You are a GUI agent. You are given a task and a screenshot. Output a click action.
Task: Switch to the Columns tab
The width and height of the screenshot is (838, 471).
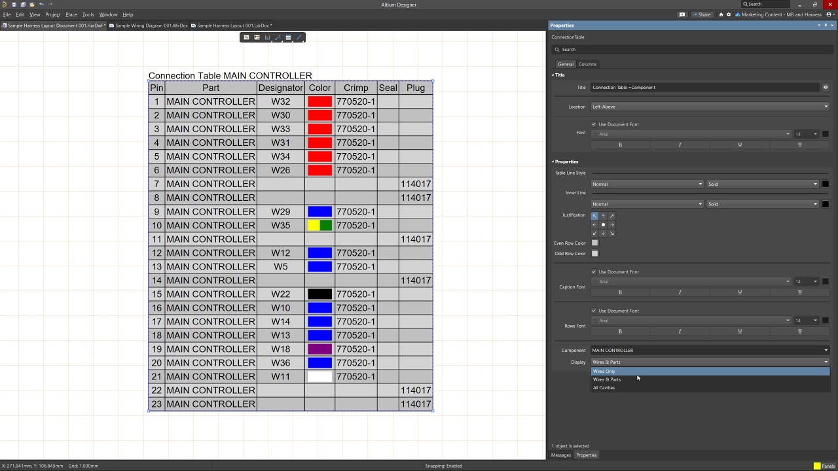[x=587, y=64]
